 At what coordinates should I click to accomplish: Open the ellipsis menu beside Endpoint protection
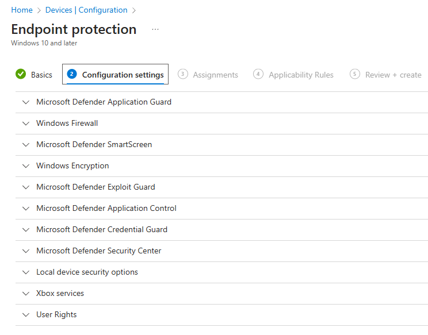click(x=155, y=29)
